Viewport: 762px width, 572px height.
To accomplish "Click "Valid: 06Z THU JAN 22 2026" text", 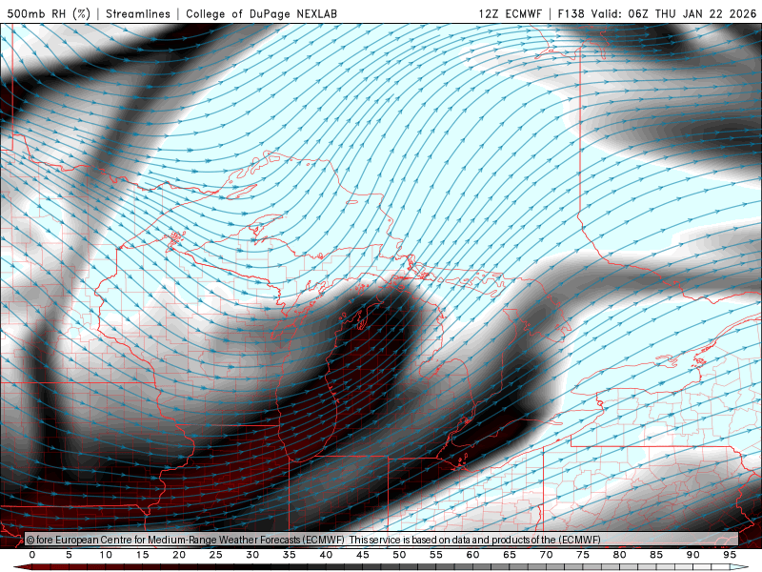I will [673, 13].
